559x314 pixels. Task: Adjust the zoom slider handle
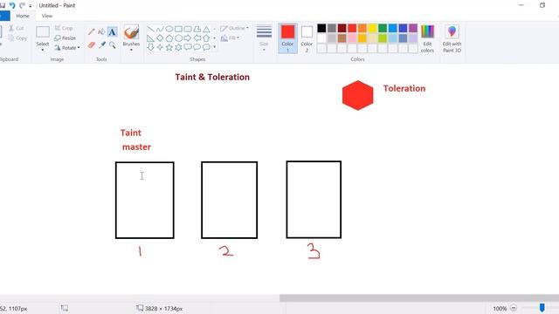(x=542, y=308)
